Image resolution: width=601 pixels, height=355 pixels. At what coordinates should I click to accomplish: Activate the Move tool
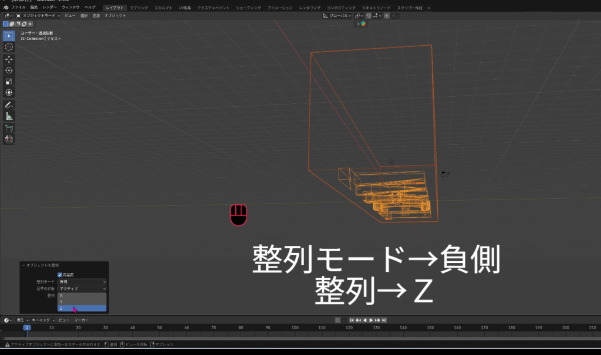coord(9,59)
